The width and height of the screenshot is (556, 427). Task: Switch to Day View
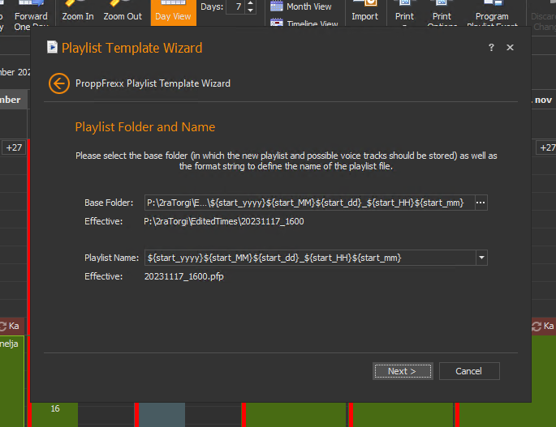click(173, 15)
